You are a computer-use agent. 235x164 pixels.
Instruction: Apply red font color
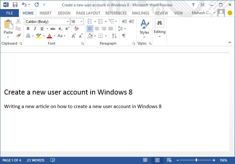tap(49, 36)
